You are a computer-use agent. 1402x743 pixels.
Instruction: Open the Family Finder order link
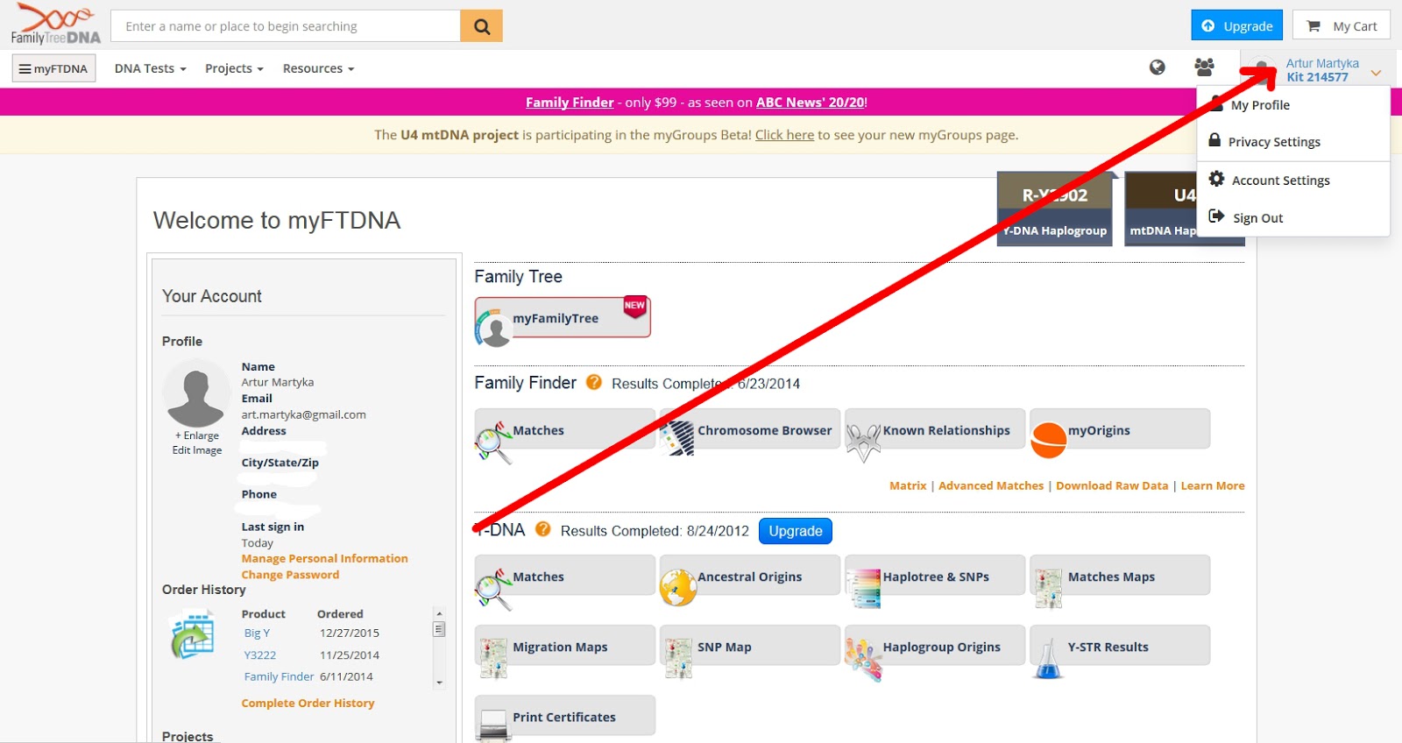[x=279, y=676]
